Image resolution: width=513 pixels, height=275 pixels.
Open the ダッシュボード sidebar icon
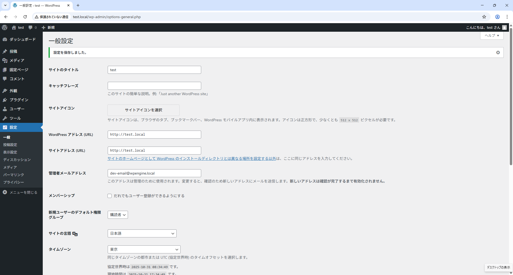[5, 39]
